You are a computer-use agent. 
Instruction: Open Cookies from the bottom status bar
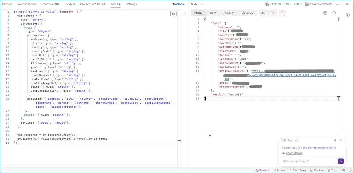coord(317,170)
